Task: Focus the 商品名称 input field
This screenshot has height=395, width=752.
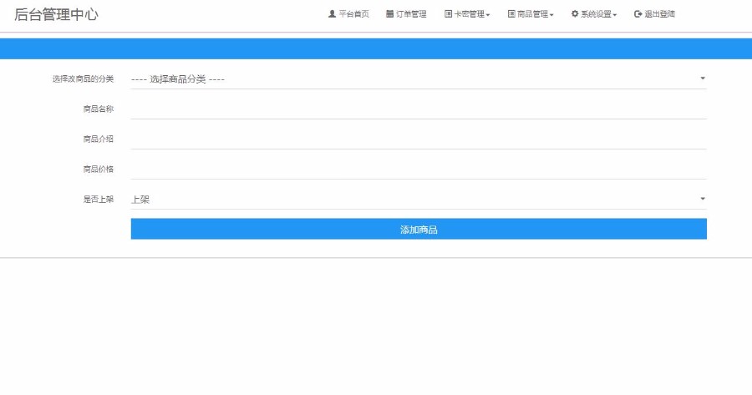Action: coord(419,109)
